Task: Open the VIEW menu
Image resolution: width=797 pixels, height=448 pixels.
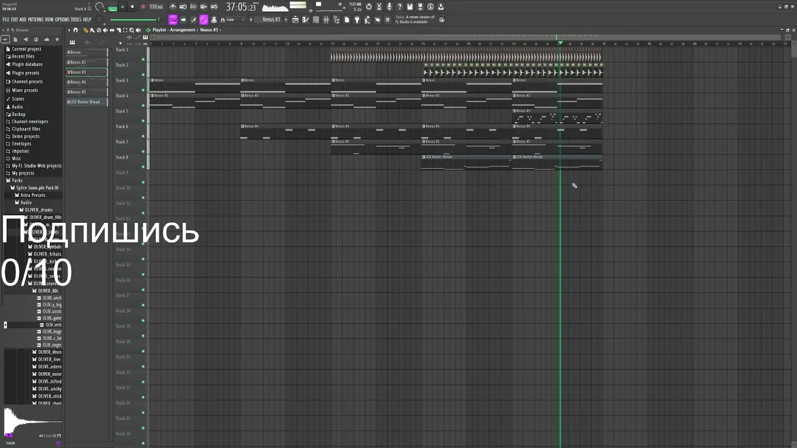Action: point(49,19)
